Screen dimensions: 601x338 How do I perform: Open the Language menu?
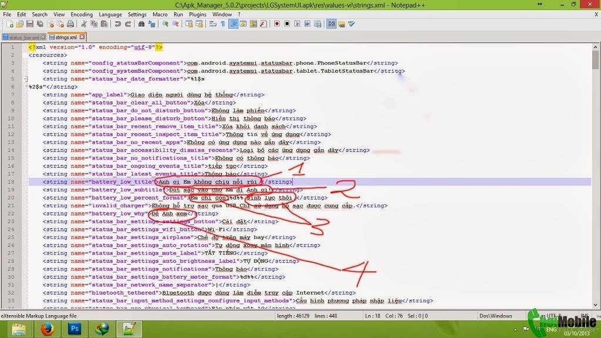click(x=110, y=15)
